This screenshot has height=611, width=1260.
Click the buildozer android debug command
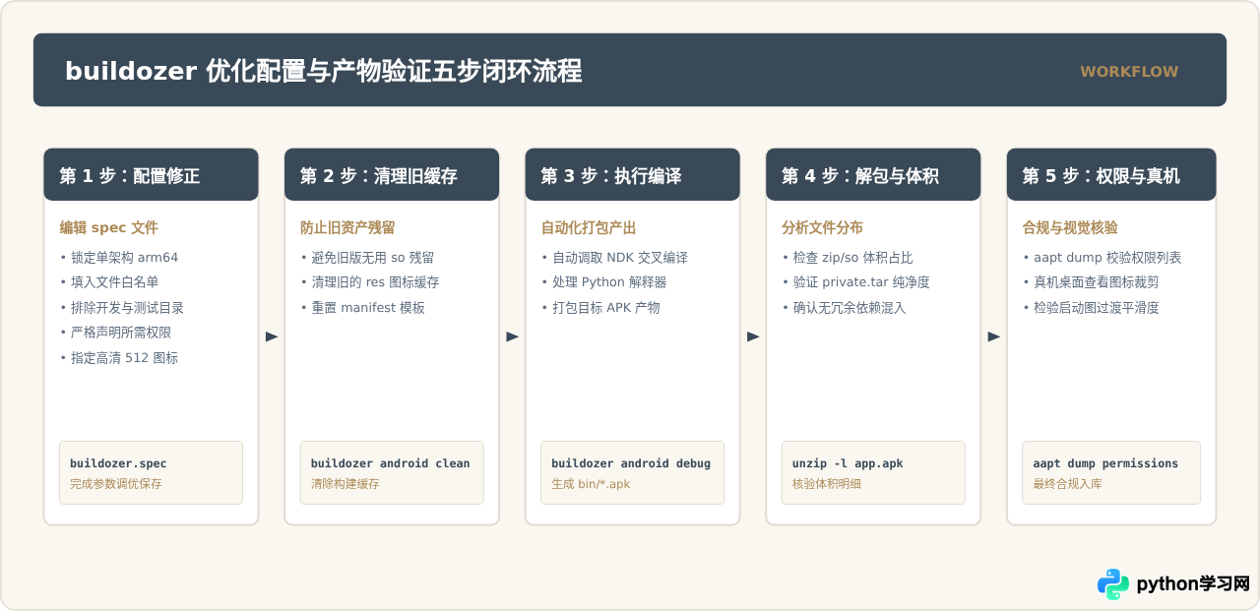pos(631,463)
